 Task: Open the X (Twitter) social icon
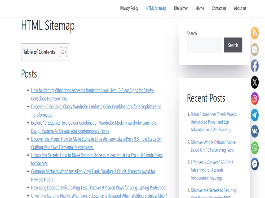pyautogui.click(x=254, y=82)
